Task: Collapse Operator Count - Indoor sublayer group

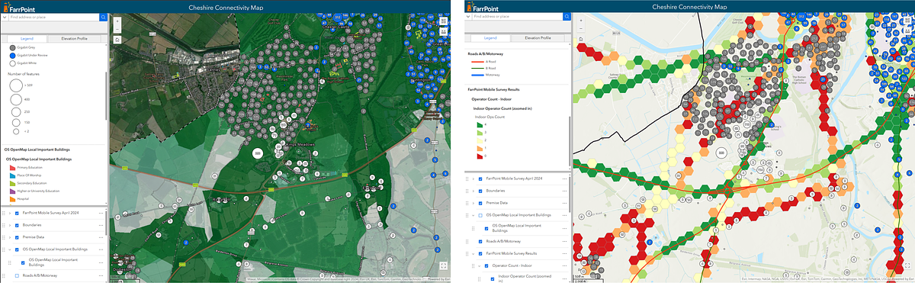Action: (480, 265)
